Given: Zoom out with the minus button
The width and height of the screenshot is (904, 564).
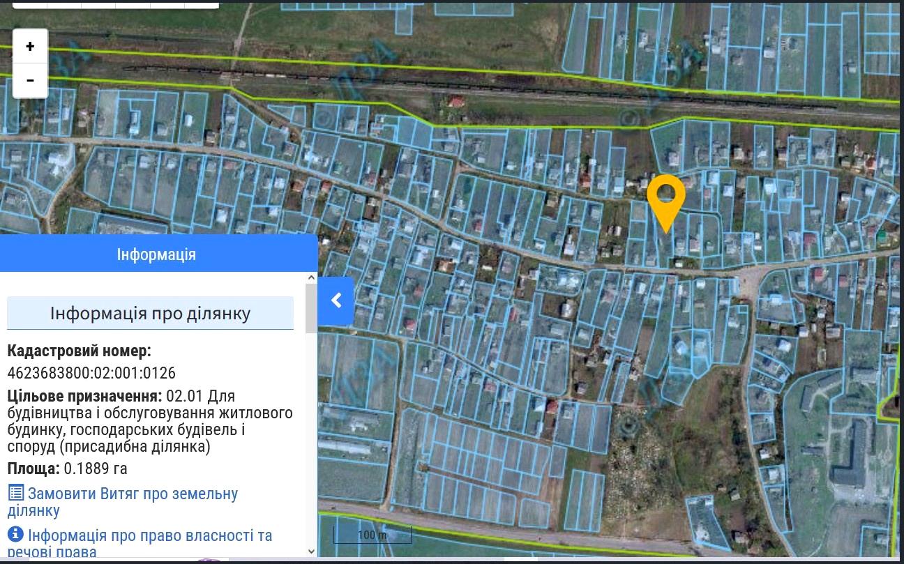Looking at the screenshot, I should (x=30, y=80).
